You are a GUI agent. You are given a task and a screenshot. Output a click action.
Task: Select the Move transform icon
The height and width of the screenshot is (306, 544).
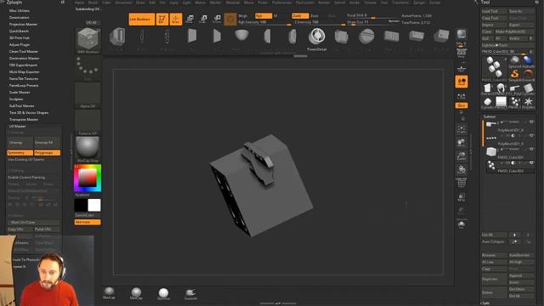pyautogui.click(x=190, y=19)
